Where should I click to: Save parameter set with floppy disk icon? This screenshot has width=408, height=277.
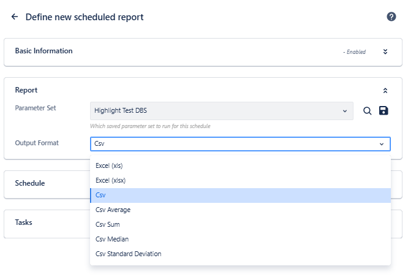384,111
